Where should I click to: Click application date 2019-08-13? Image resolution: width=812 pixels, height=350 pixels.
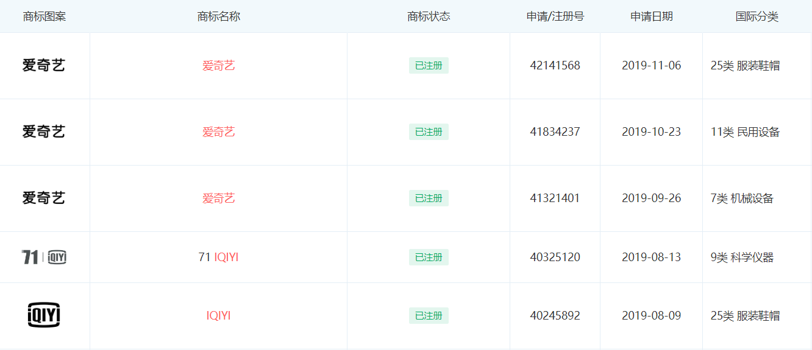[x=652, y=257]
